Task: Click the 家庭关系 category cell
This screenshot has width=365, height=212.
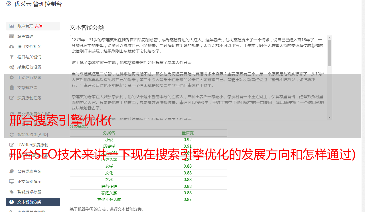Action: point(109,193)
